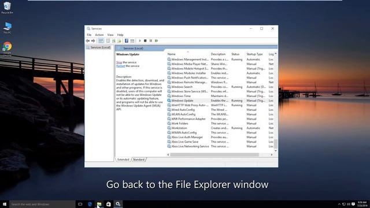Screen dimensions: 370x208
Task: Select the This PC desktop icon
Action: coord(8,28)
